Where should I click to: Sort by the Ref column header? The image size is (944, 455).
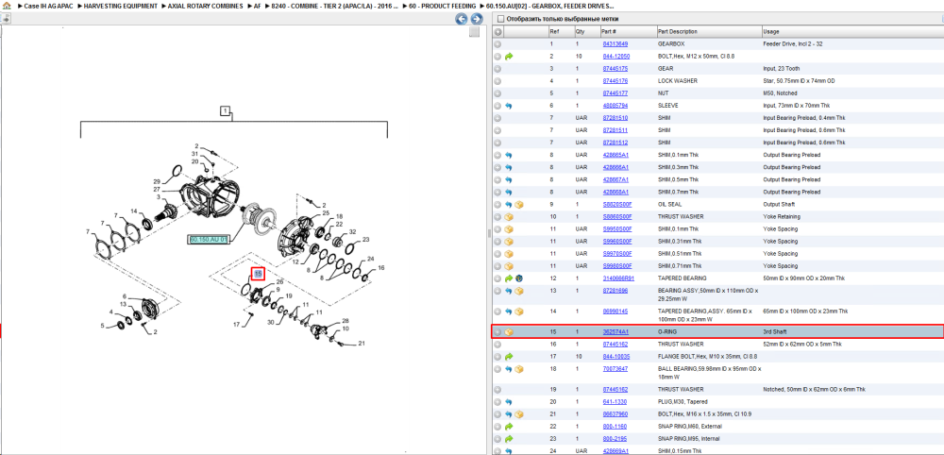click(561, 31)
